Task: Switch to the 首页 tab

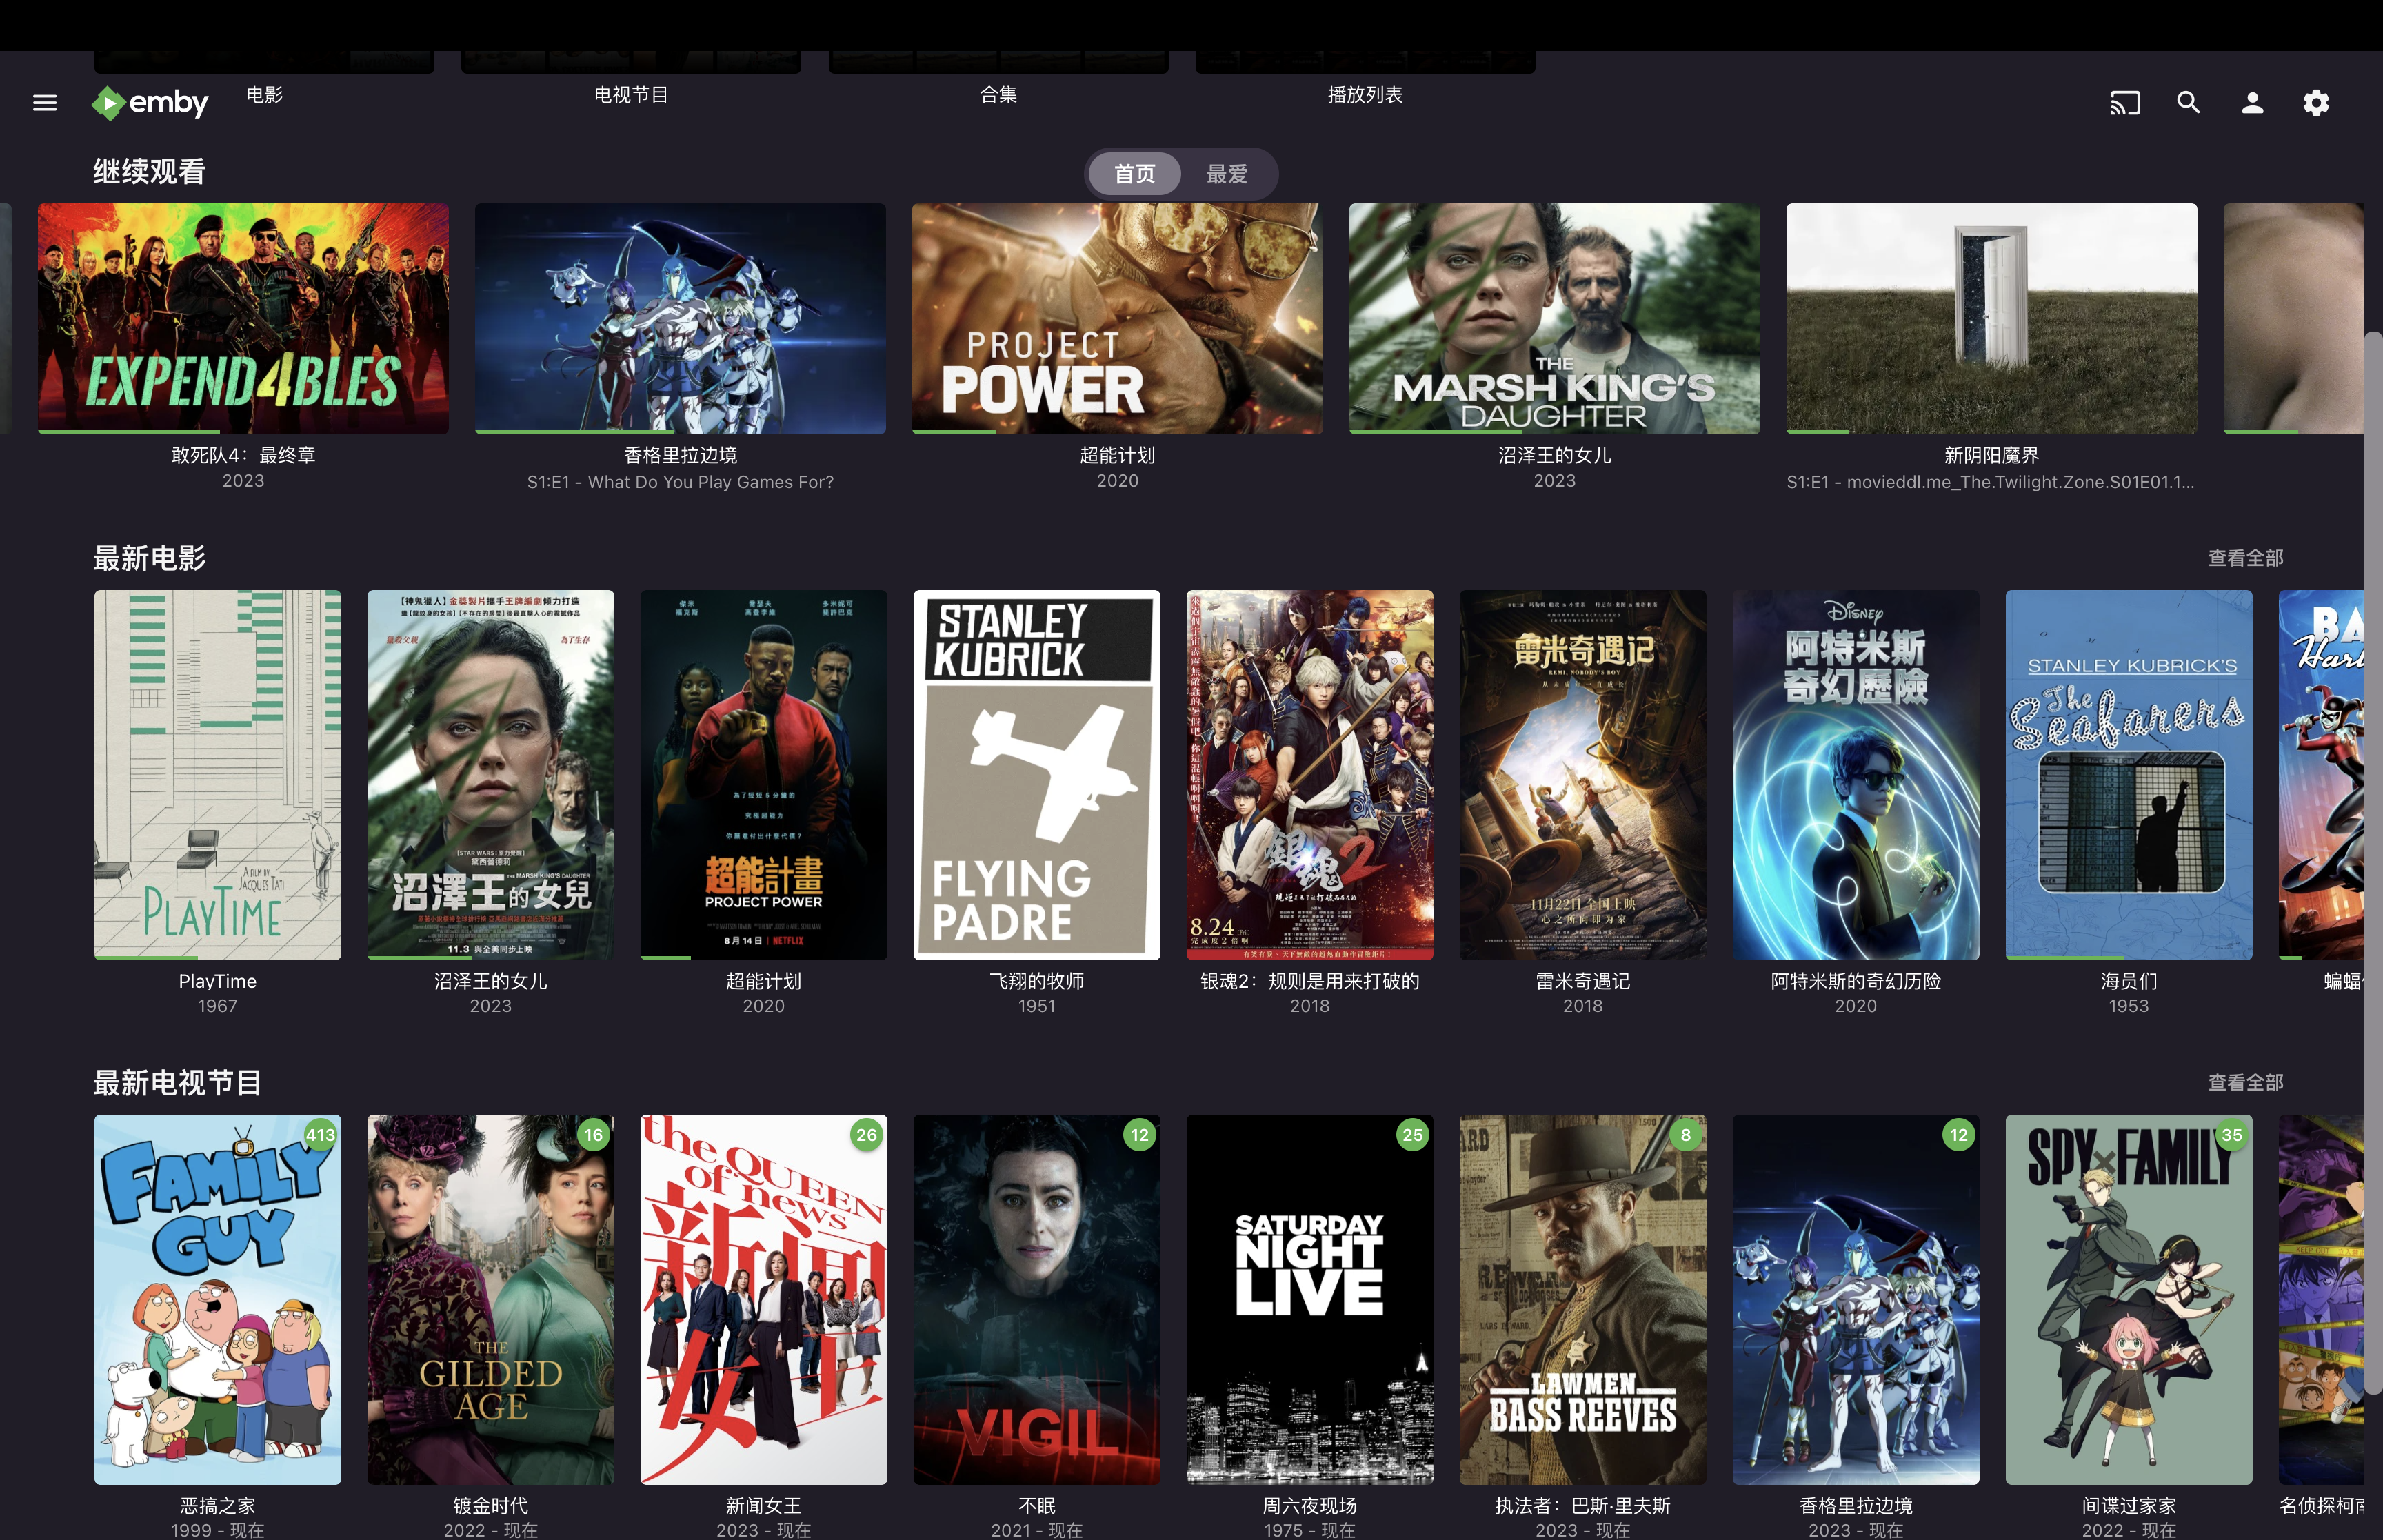Action: tap(1134, 174)
